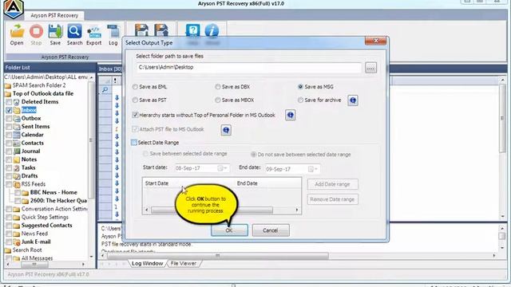Click magnifier icon in message list search row
The height and width of the screenshot is (287, 511).
(x=105, y=89)
